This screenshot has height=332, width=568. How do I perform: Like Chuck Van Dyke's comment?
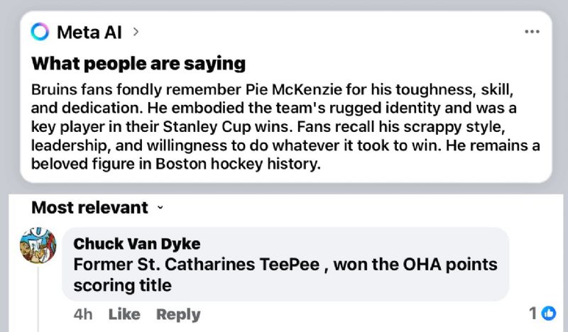click(x=124, y=314)
